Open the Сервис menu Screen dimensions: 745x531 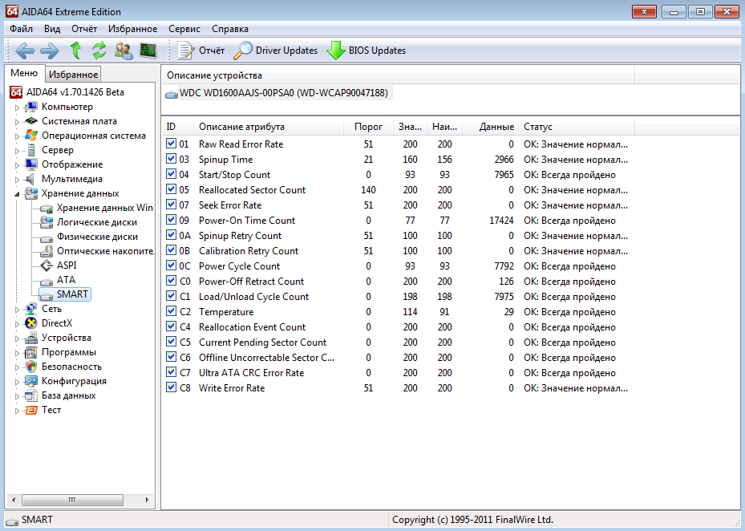tap(184, 29)
